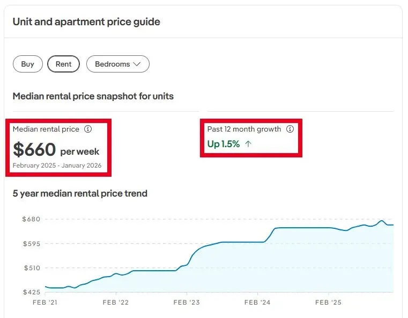Image resolution: width=408 pixels, height=318 pixels.
Task: Click the 5 year median rental price trend title
Action: click(x=80, y=193)
